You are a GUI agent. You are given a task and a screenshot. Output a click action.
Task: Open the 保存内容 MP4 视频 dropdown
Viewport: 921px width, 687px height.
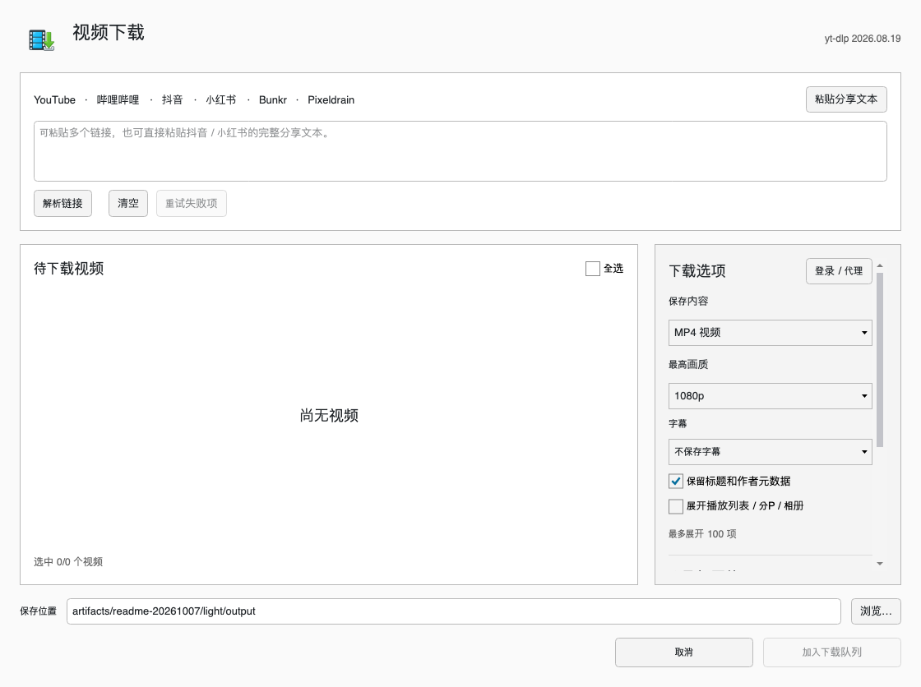770,332
